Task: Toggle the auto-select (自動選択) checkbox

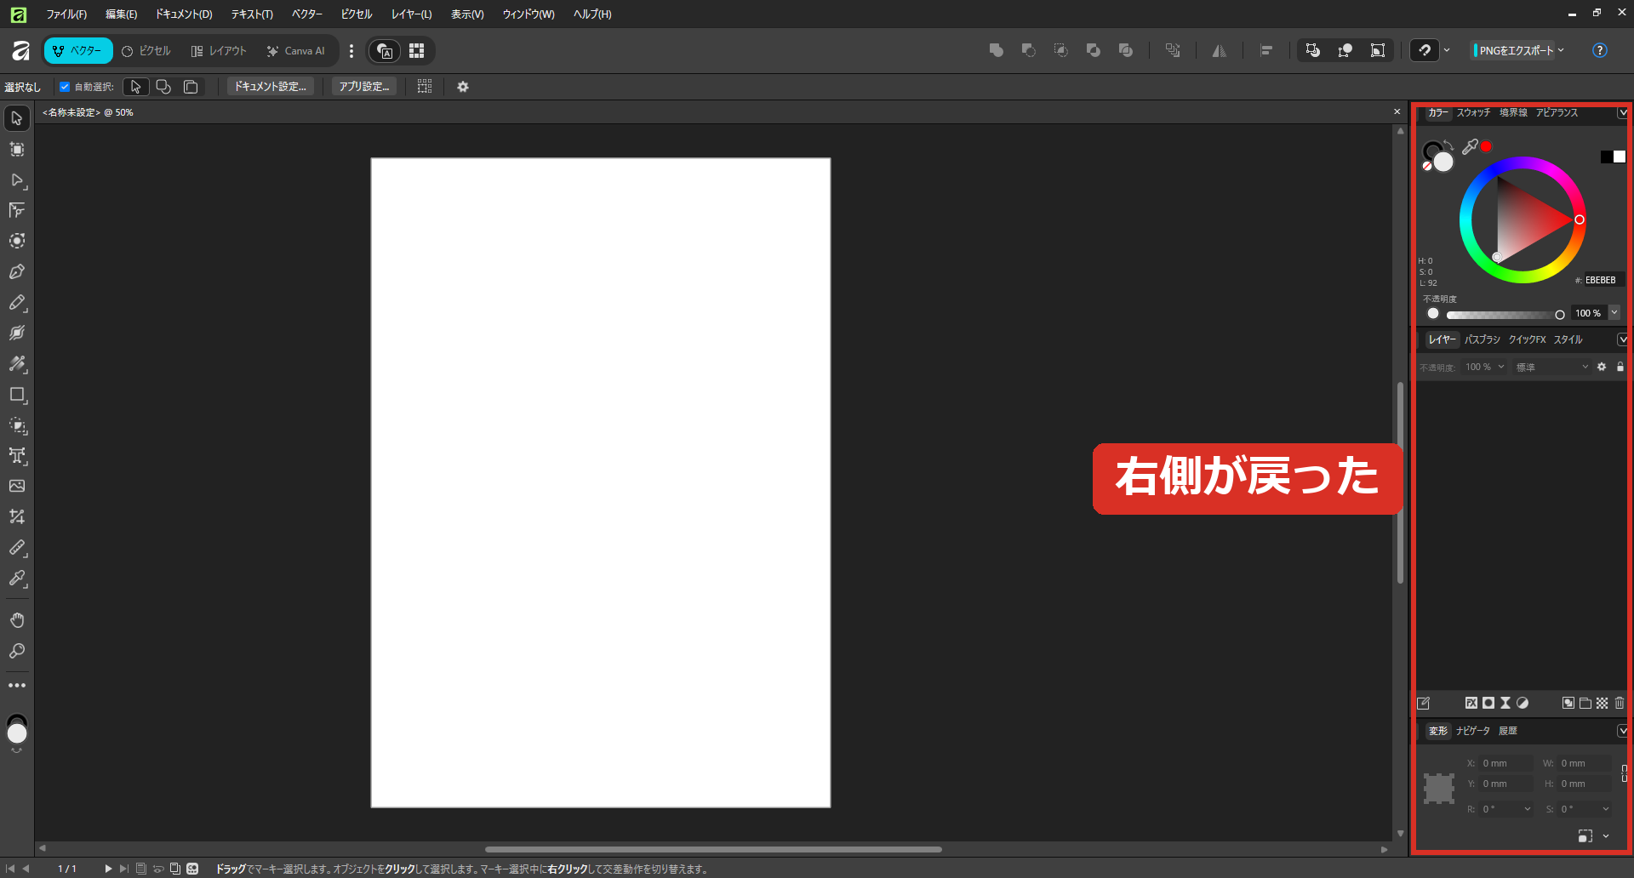Action: [65, 87]
